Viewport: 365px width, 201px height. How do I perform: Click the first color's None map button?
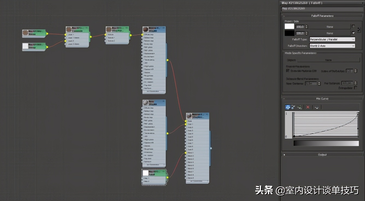click(330, 27)
